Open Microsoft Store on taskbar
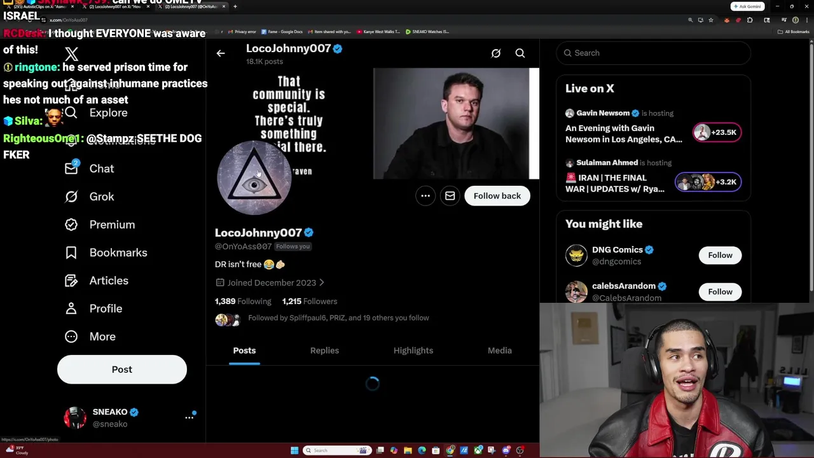 [x=436, y=450]
